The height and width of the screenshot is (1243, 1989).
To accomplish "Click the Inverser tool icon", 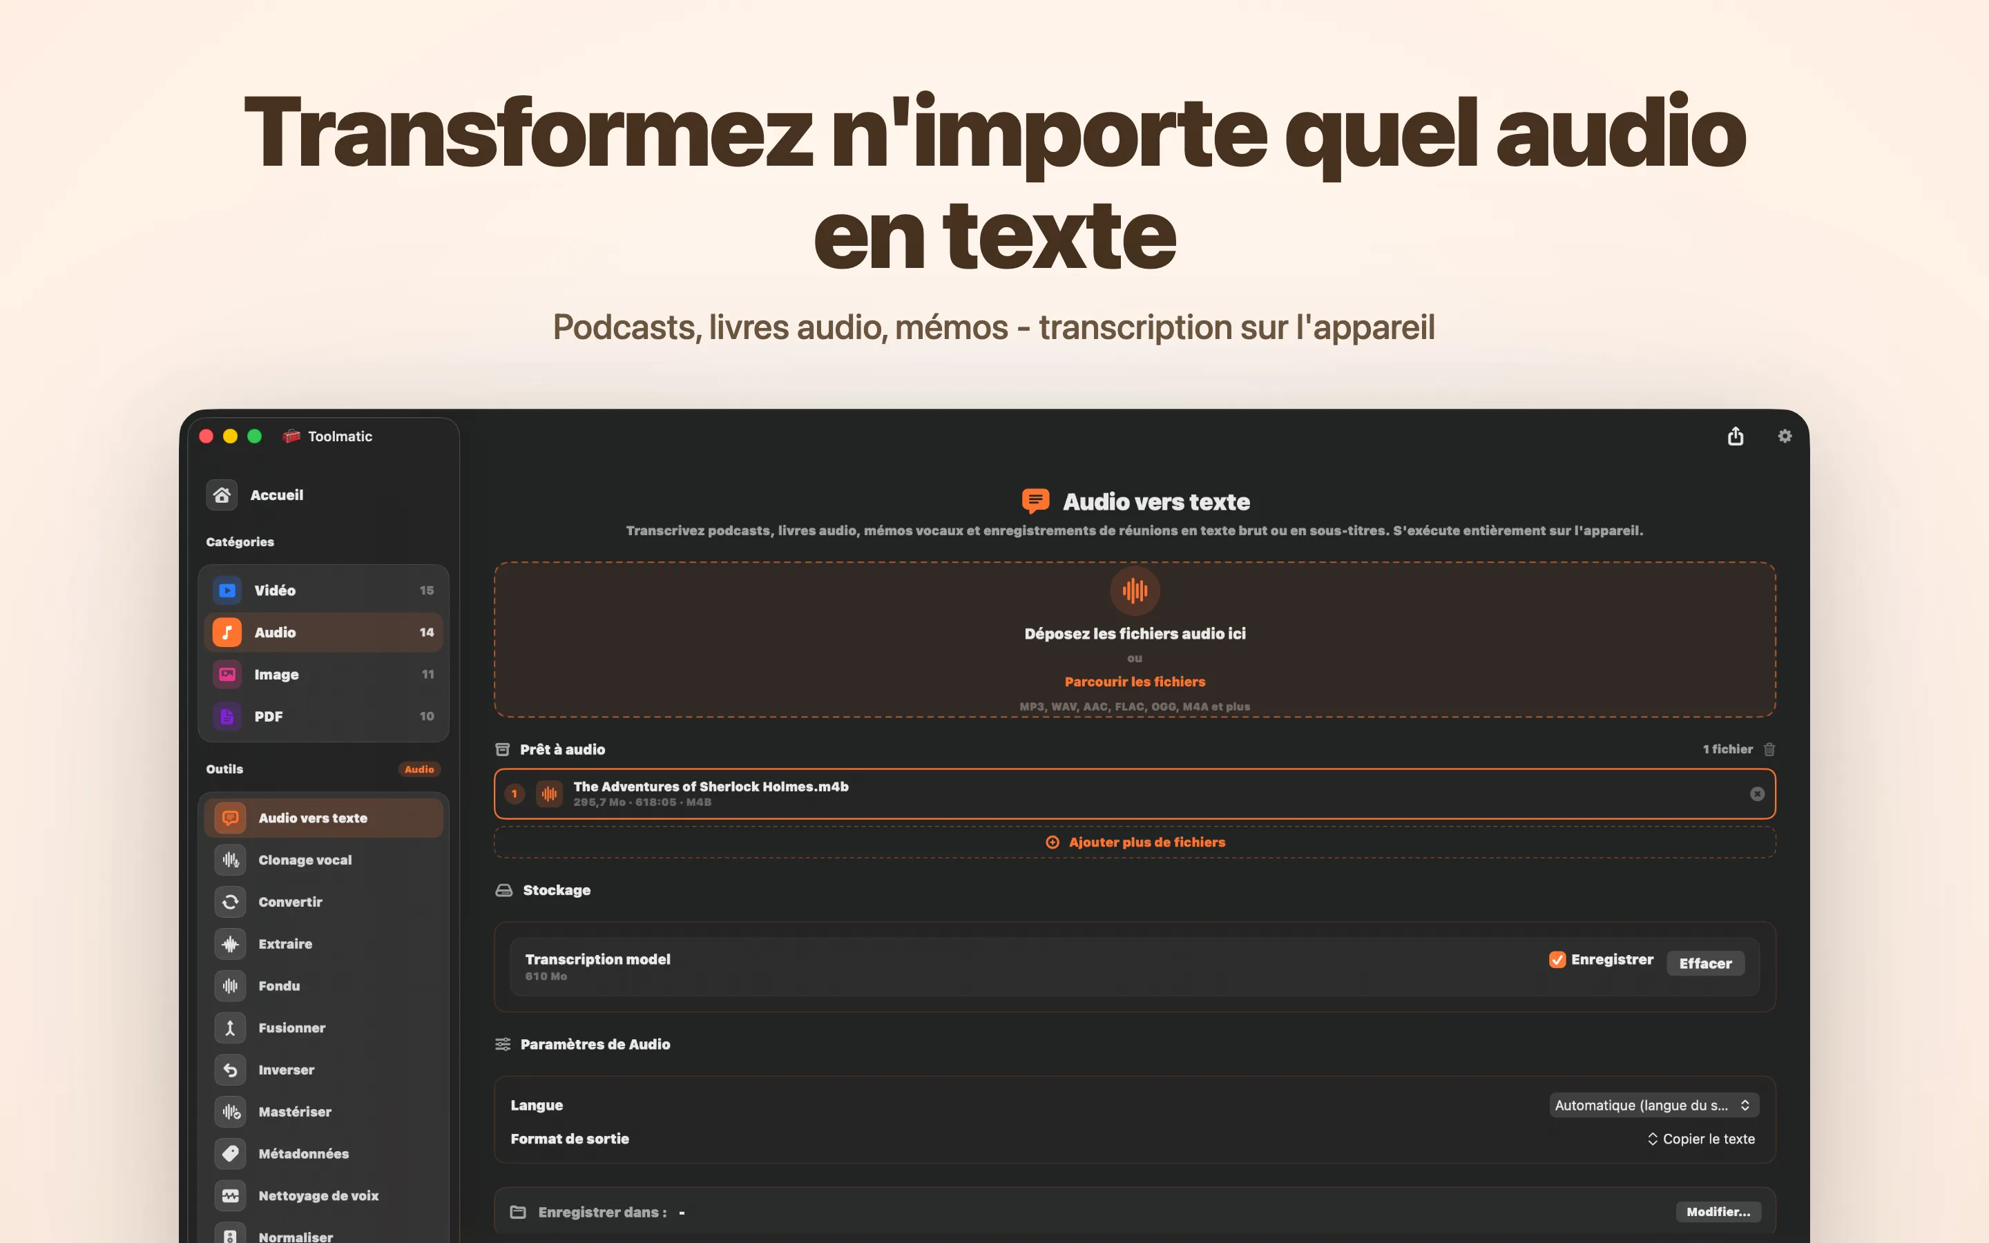I will [230, 1070].
